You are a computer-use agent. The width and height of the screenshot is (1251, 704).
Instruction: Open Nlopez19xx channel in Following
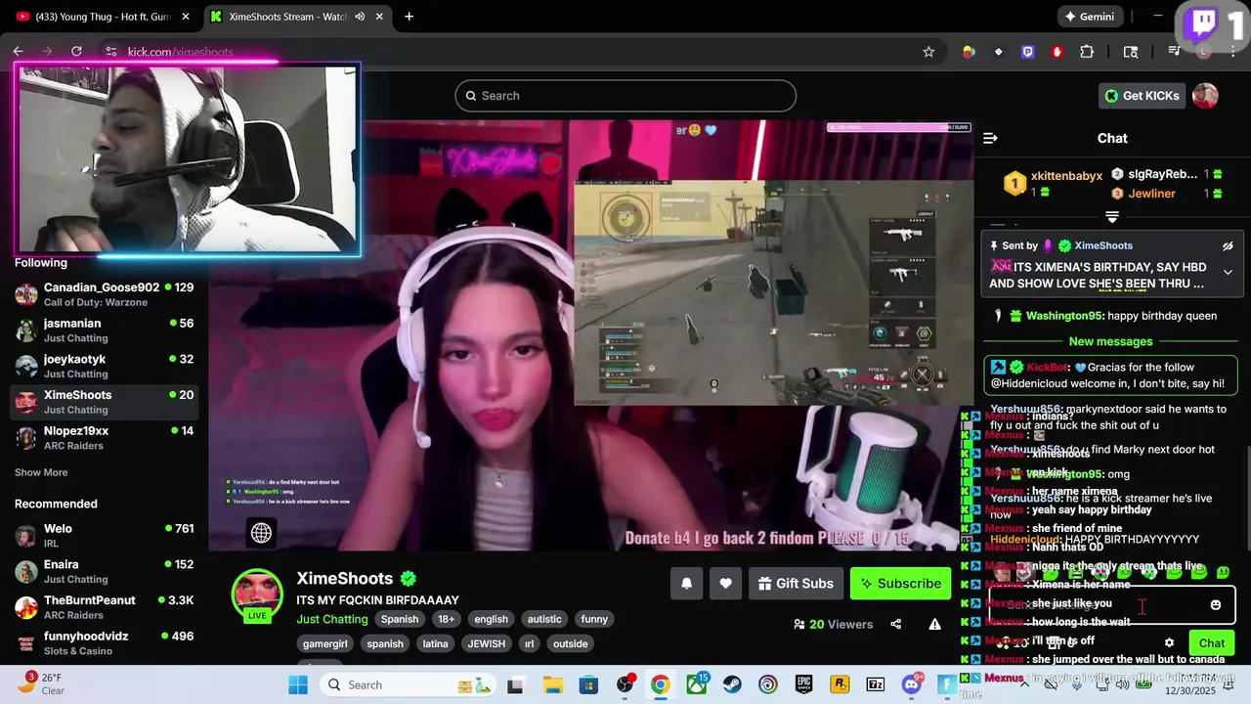click(104, 437)
